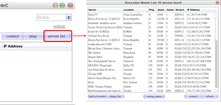Select the Vietnam Fast Server row
221x105 pixels.
tap(151, 36)
